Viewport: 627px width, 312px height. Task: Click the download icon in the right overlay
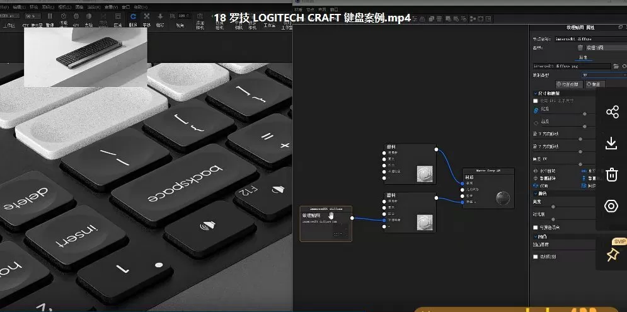pyautogui.click(x=612, y=143)
